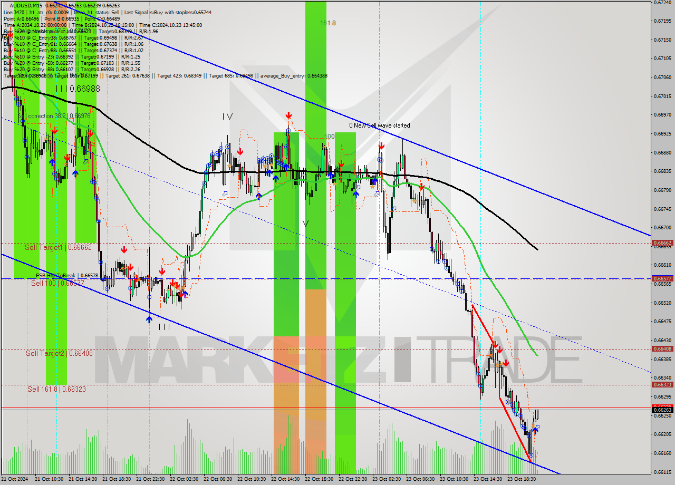Click the 0.66115 price axis label

[662, 472]
